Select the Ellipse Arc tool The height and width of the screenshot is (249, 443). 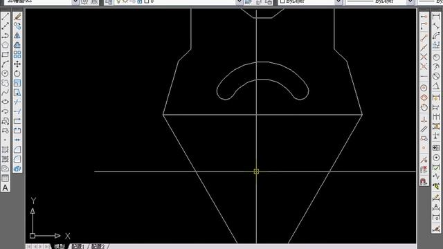5,111
